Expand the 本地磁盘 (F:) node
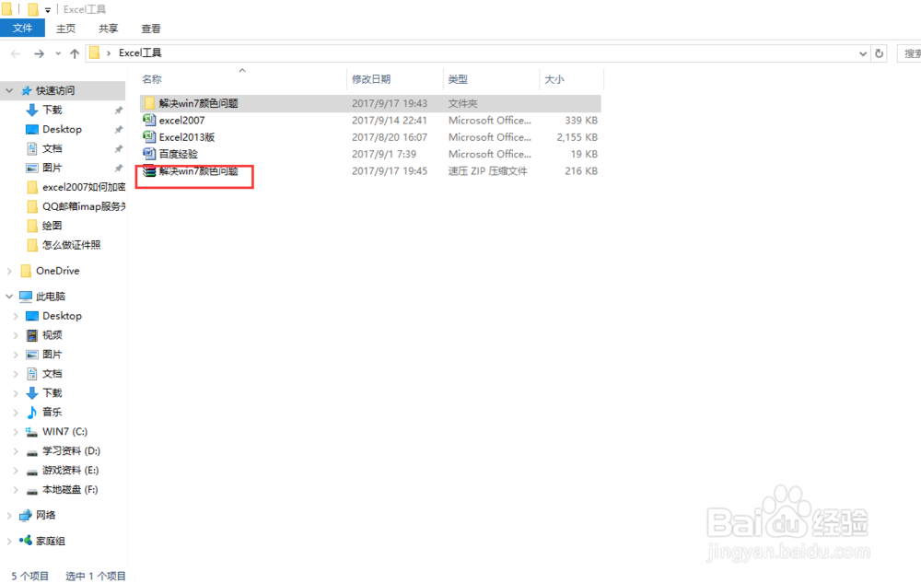Viewport: 921px width, 583px height. (x=16, y=490)
